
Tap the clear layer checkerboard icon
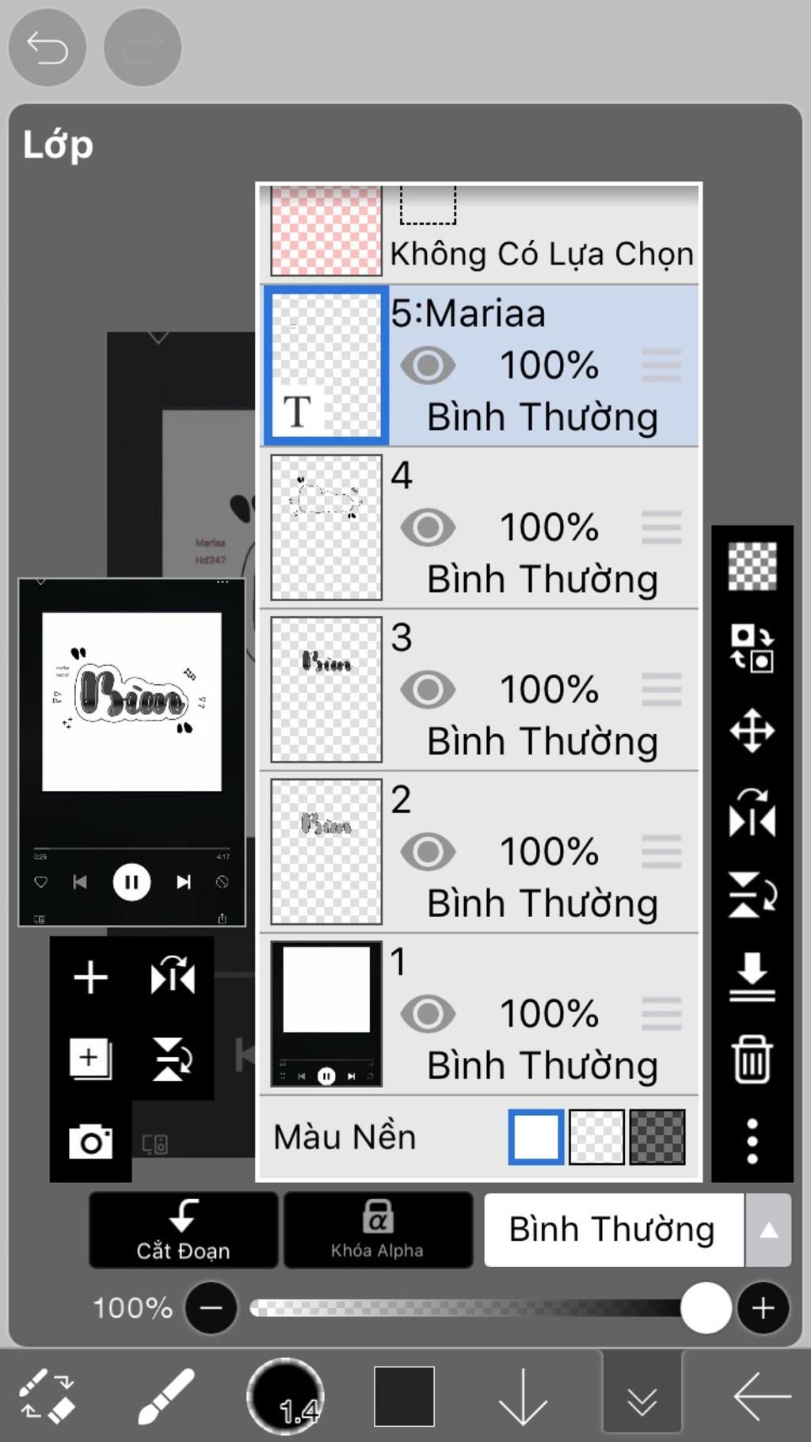752,566
